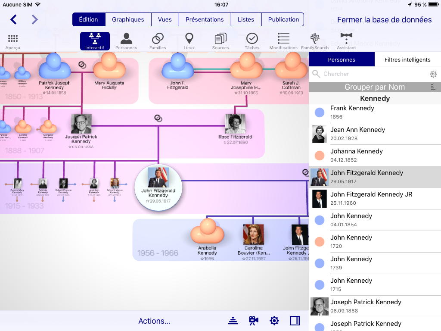Viewport: 441px width, 331px height.
Task: Select John Kennedy 1720 in list
Action: pos(375,241)
